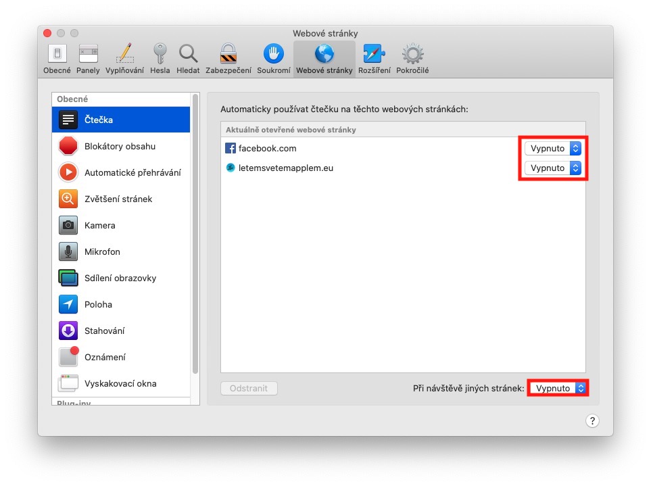Select the letemsvetemapplem.eu row
The height and width of the screenshot is (486, 651).
403,168
